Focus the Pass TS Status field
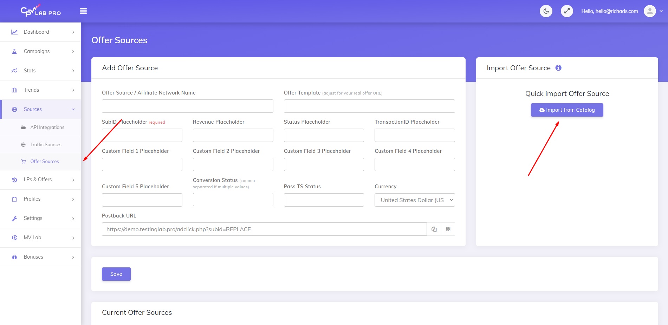Screen dimensions: 668x325 (x=324, y=200)
